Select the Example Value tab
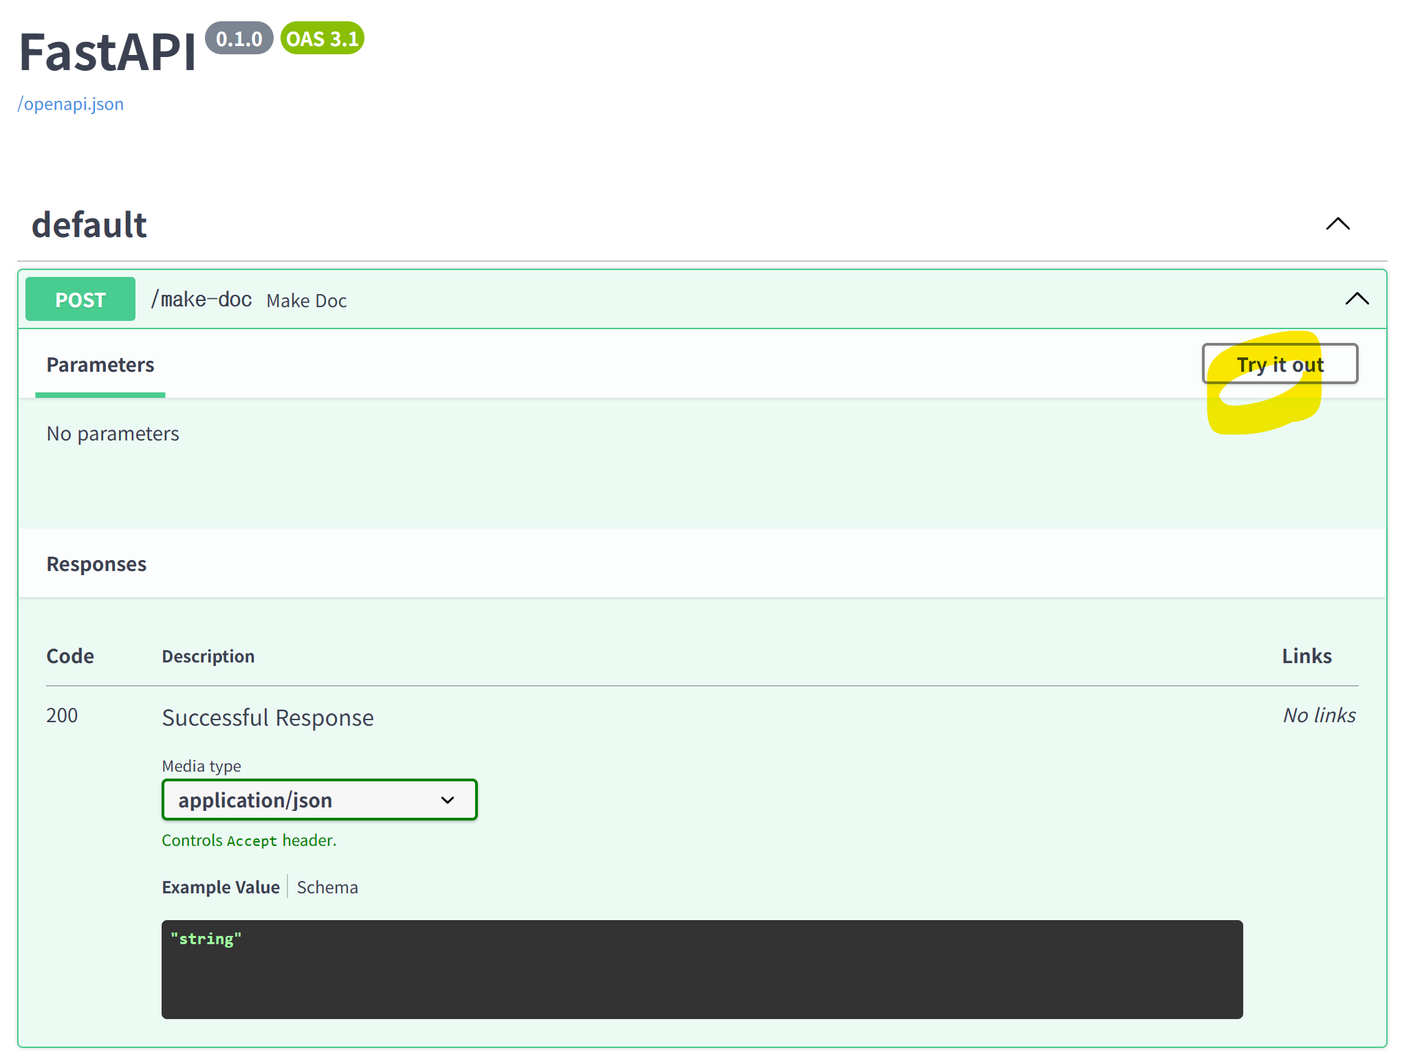 click(221, 887)
